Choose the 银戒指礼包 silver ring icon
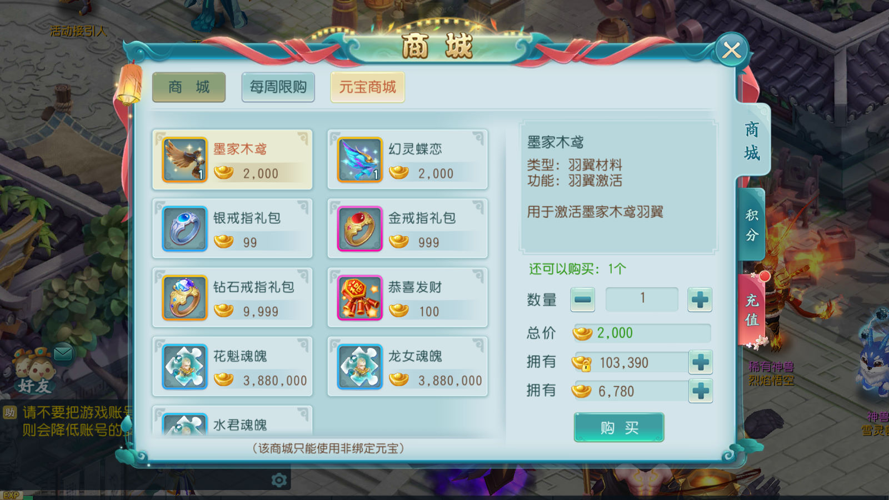Viewport: 889px width, 500px height. pyautogui.click(x=184, y=229)
